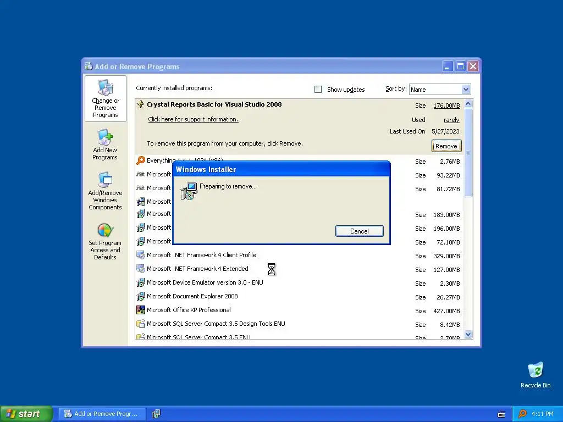Image resolution: width=563 pixels, height=422 pixels.
Task: Click Everything search tray icon
Action: [522, 414]
